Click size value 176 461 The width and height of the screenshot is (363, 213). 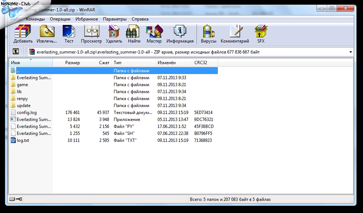73,113
